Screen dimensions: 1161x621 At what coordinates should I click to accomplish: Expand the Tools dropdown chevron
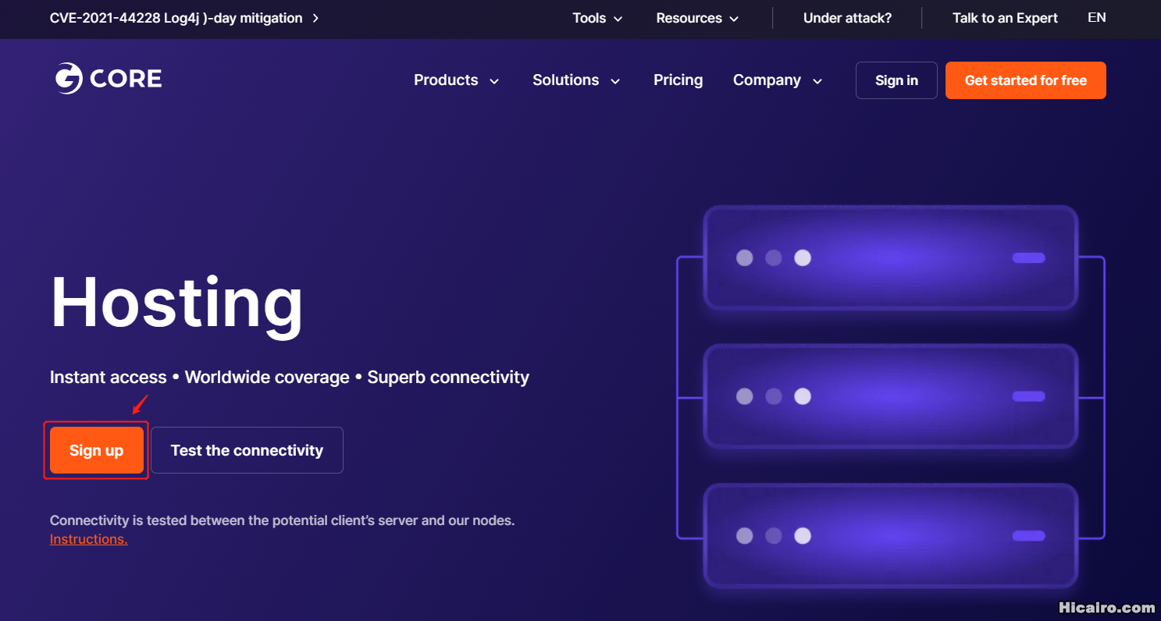click(618, 19)
